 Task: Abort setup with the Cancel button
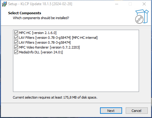pos(137,111)
